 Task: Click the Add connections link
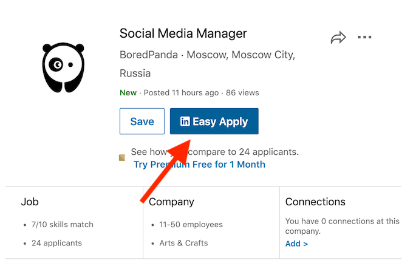[x=296, y=244]
